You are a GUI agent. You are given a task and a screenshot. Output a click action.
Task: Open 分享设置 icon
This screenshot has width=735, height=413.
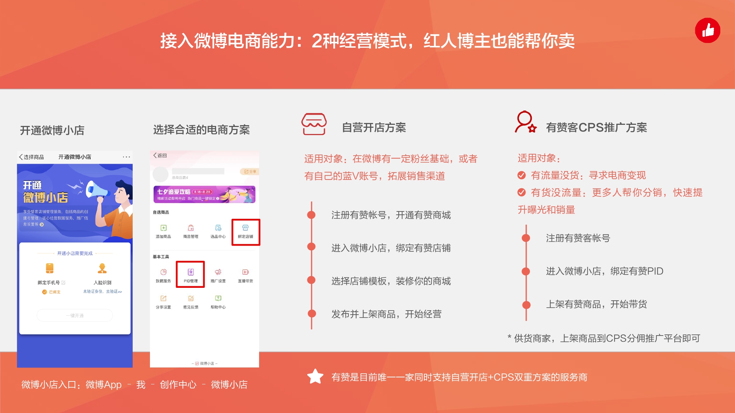[x=164, y=298]
